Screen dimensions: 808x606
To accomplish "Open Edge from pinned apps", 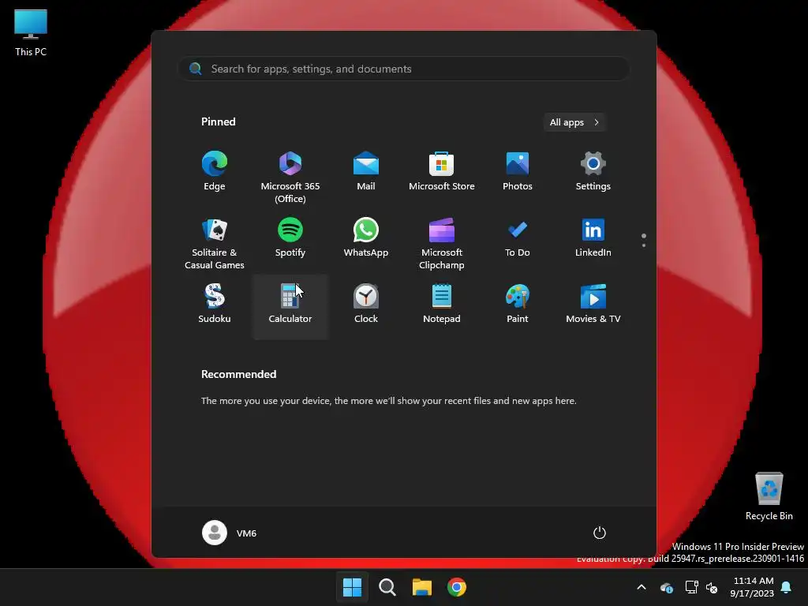I will coord(215,171).
